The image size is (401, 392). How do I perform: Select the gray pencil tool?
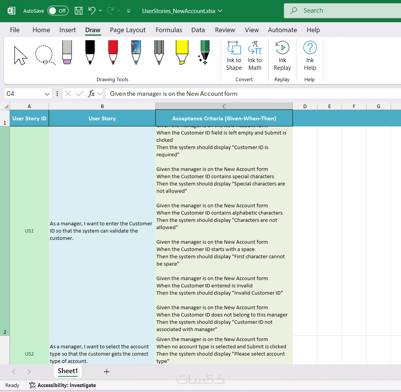[159, 52]
